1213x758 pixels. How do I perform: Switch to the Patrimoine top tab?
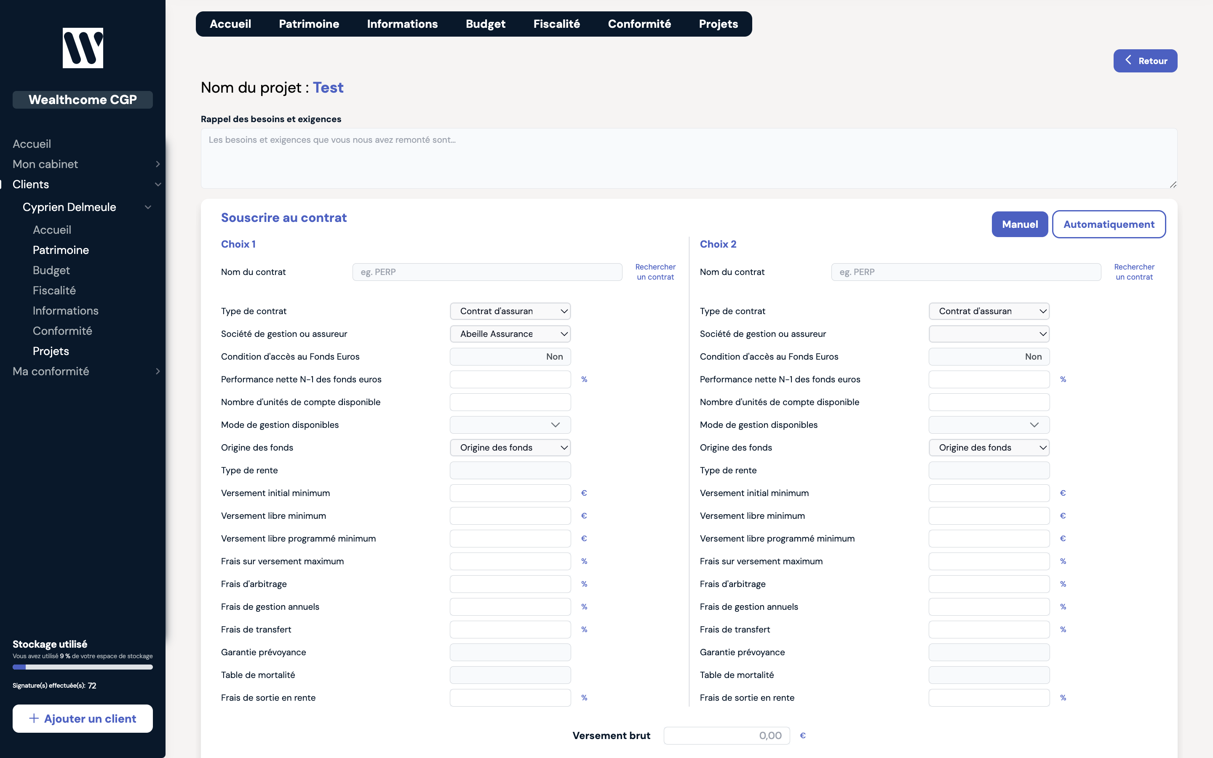309,24
